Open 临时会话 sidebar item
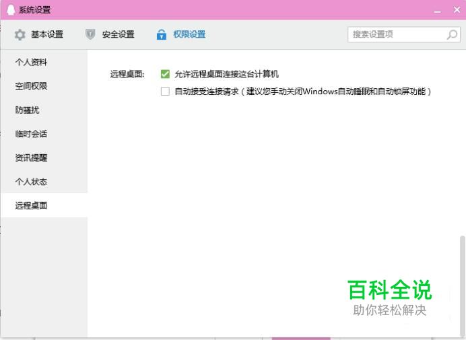Image resolution: width=466 pixels, height=340 pixels. point(44,134)
